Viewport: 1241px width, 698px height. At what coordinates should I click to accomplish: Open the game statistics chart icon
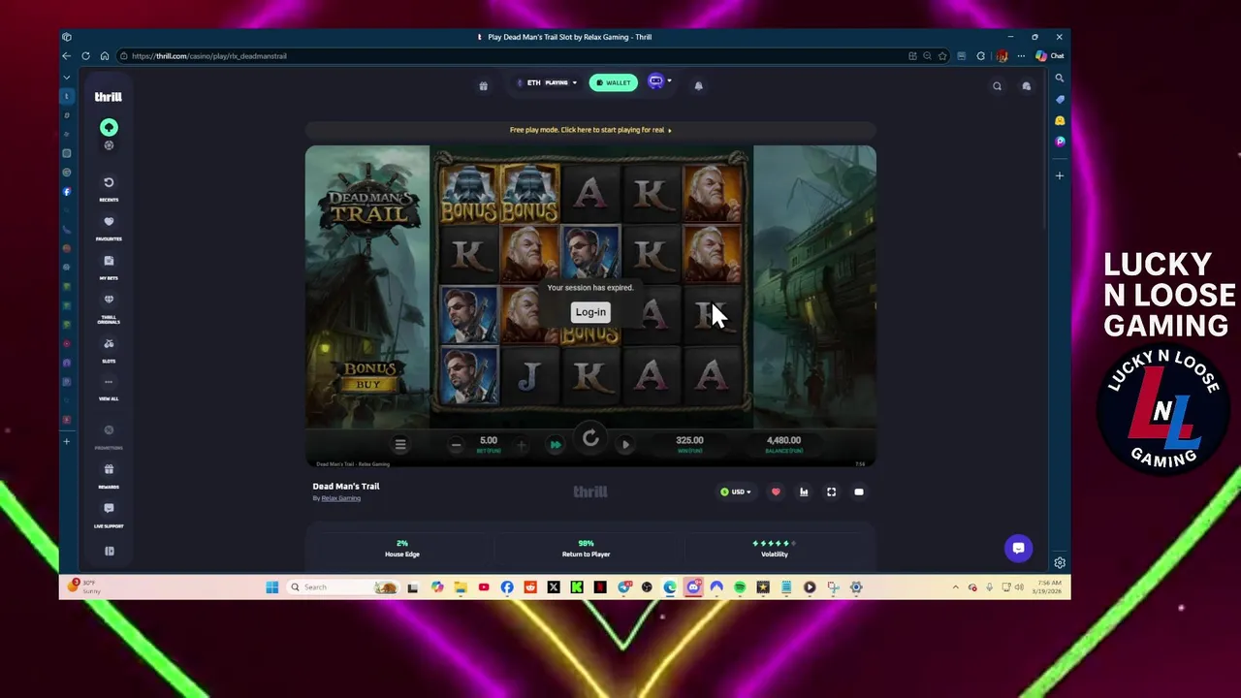pos(804,492)
